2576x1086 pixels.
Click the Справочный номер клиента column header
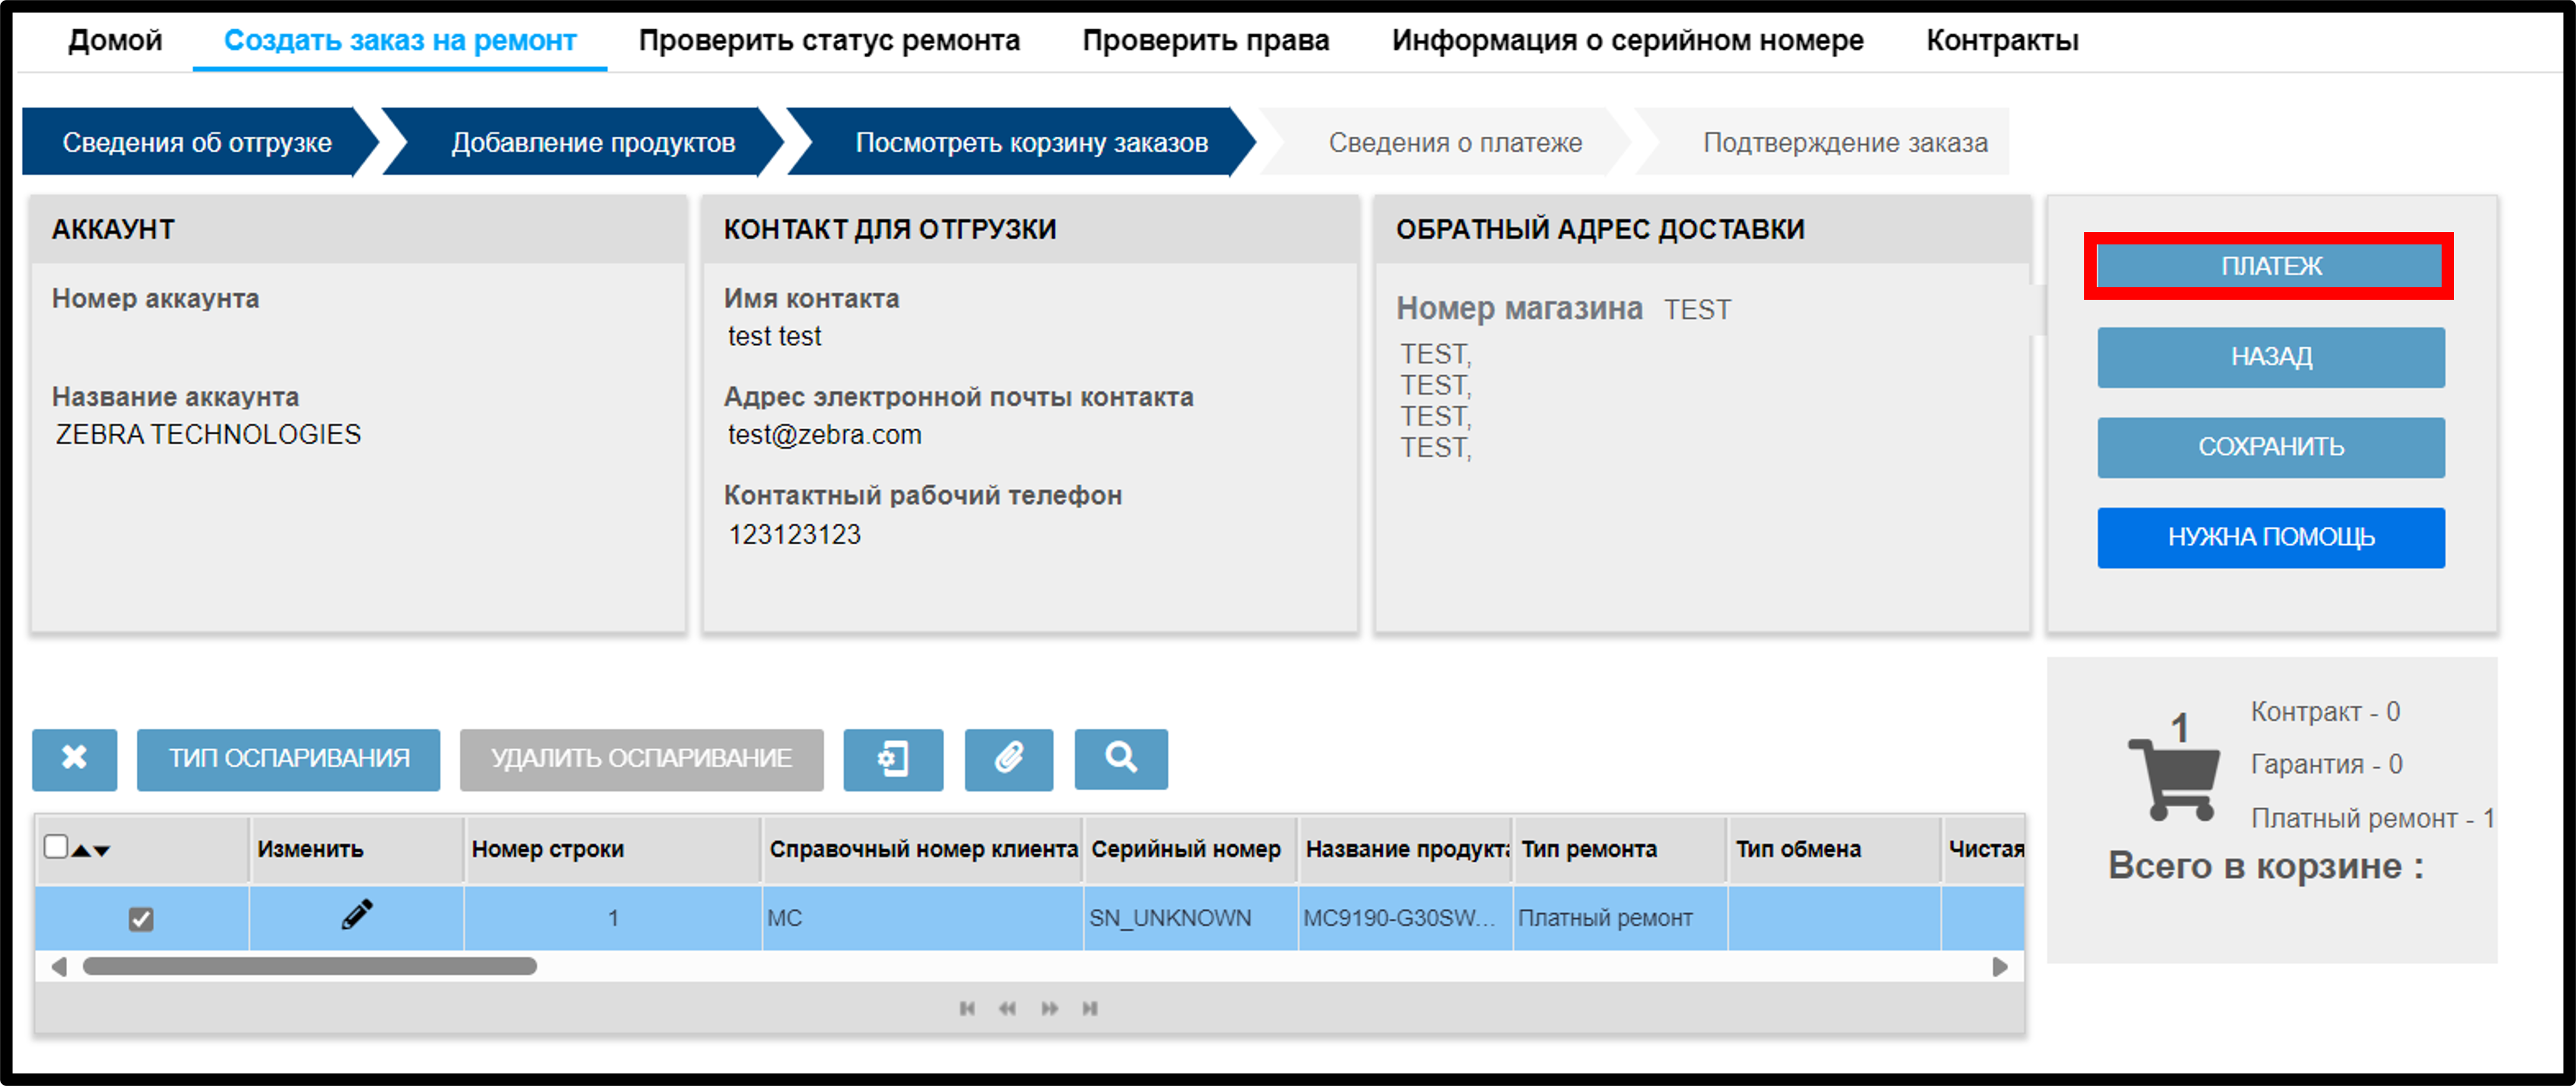pyautogui.click(x=923, y=850)
